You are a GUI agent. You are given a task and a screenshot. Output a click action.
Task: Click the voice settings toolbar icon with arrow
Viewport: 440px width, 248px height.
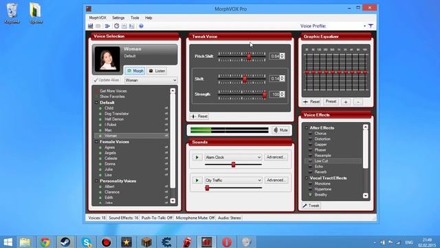[107, 26]
